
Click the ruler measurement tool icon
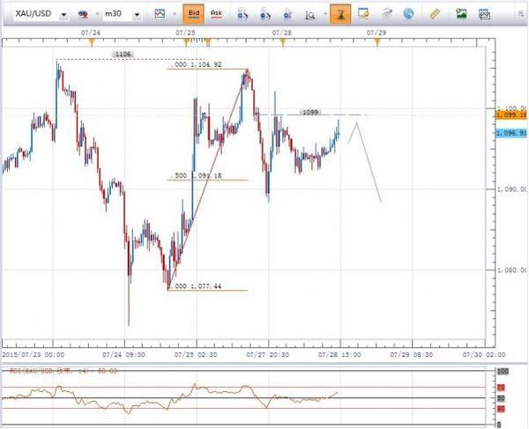[434, 14]
